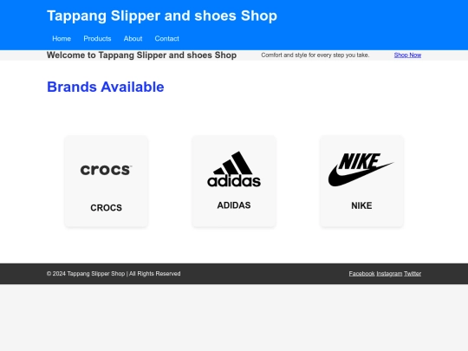The width and height of the screenshot is (468, 351).
Task: Click the Adidas three-stripe logo
Action: pyautogui.click(x=234, y=169)
